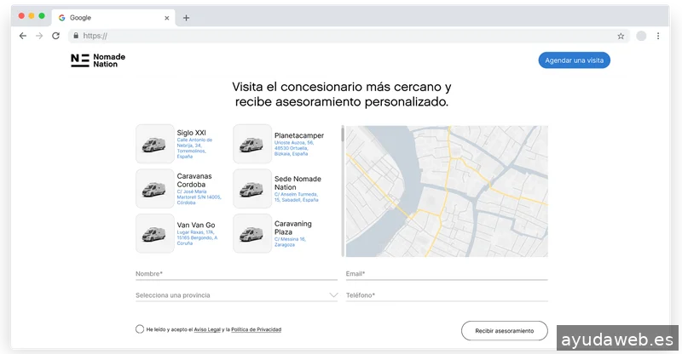Open the Siglo XXI address link
This screenshot has height=354, width=682.
point(194,148)
